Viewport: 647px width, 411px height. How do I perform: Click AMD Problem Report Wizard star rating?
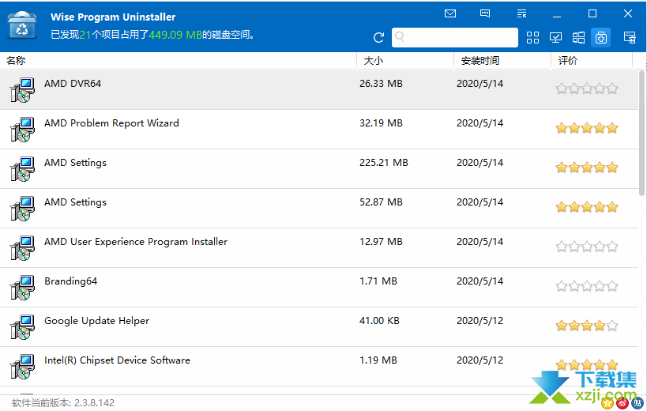tap(587, 128)
